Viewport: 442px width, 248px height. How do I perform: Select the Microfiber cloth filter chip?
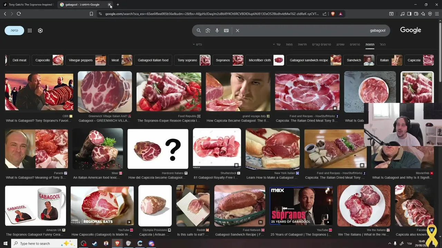265,60
